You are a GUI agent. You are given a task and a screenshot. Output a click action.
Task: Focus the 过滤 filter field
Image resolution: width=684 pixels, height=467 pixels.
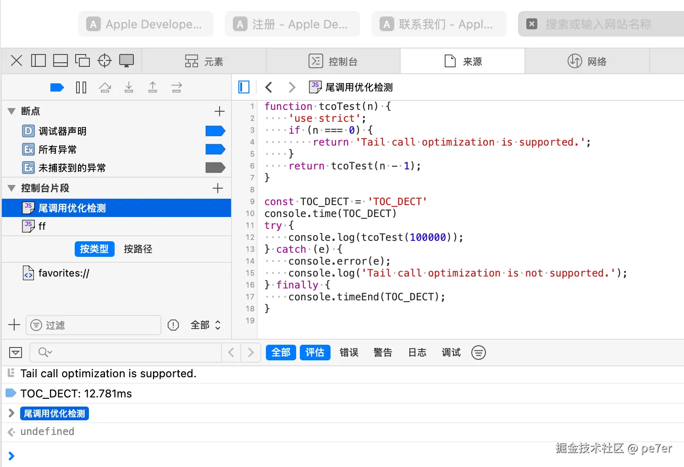(94, 325)
